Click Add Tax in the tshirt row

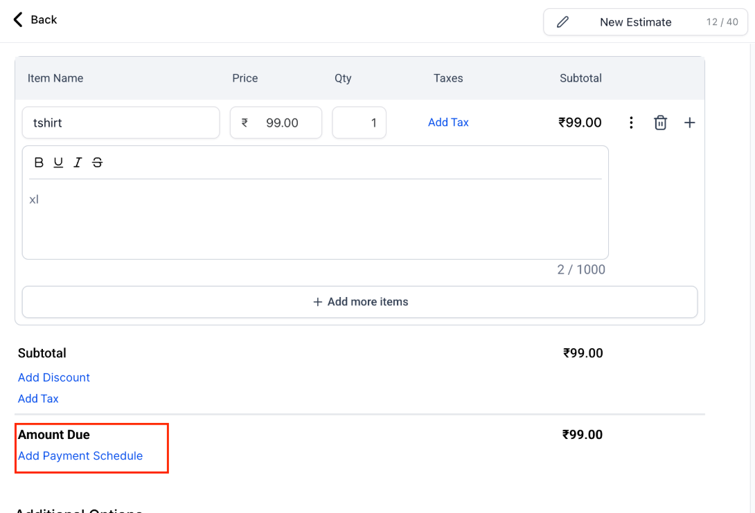(x=448, y=123)
